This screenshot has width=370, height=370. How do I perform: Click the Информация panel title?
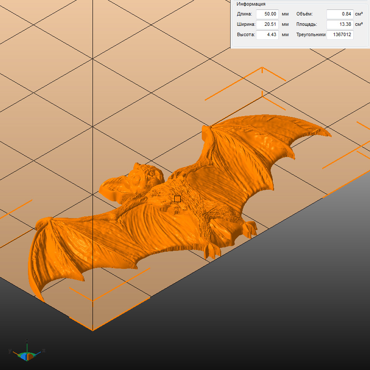(x=250, y=4)
